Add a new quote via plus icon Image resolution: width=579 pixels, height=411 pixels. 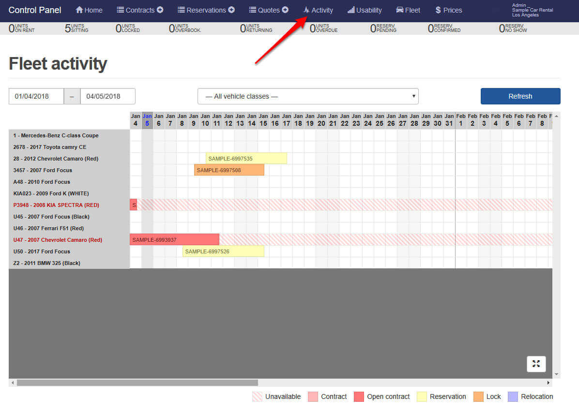pyautogui.click(x=285, y=10)
